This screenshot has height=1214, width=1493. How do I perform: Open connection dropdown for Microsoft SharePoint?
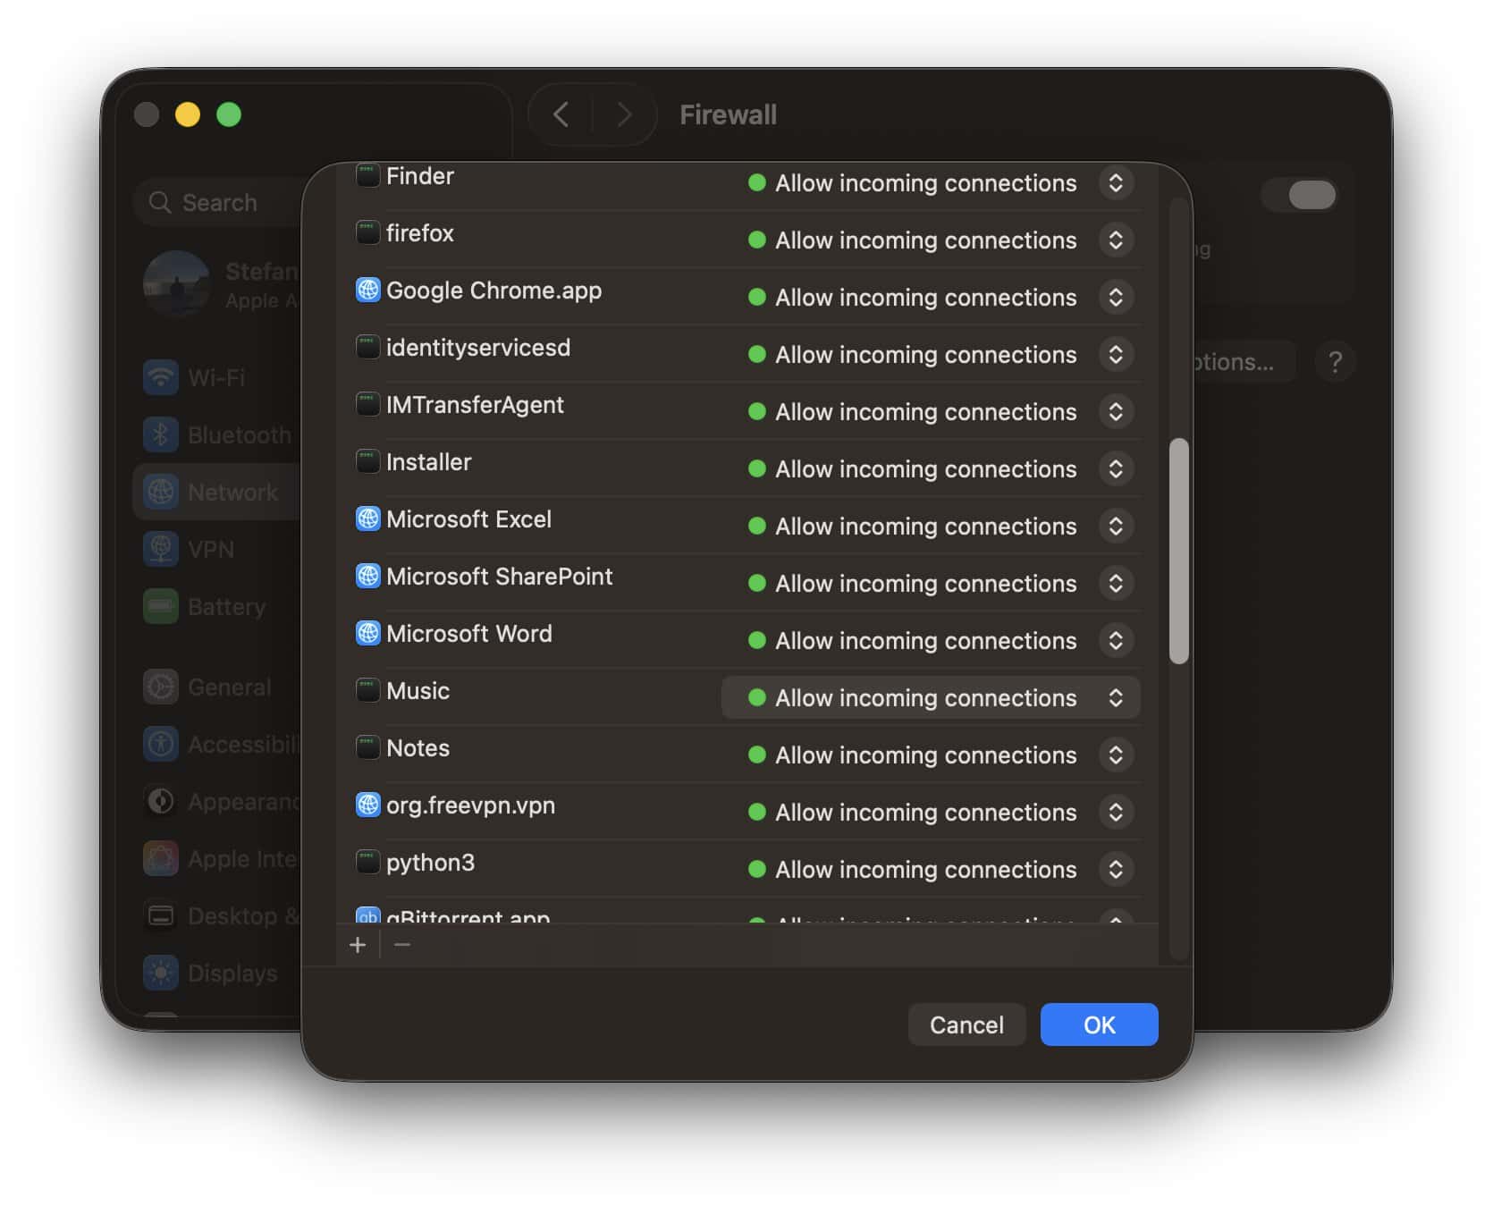1116,583
